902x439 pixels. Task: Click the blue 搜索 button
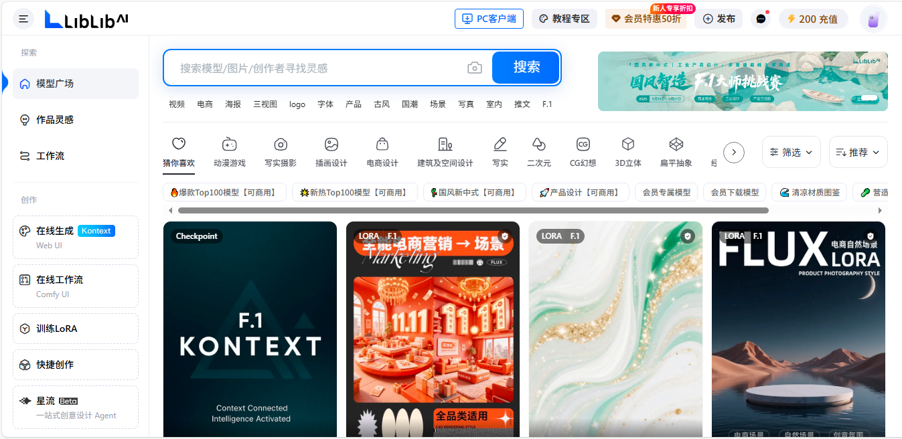tap(526, 68)
